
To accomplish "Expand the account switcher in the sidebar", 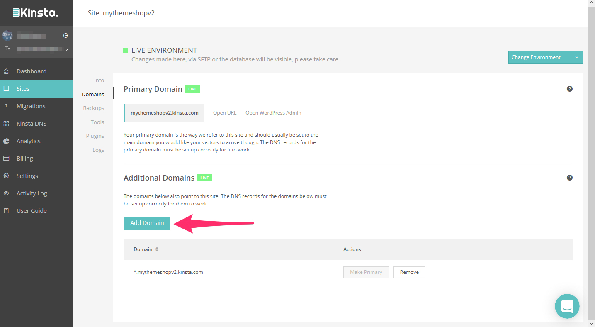I will pyautogui.click(x=66, y=49).
